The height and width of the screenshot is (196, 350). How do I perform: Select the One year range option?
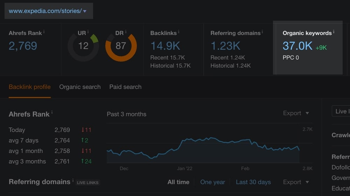click(212, 182)
